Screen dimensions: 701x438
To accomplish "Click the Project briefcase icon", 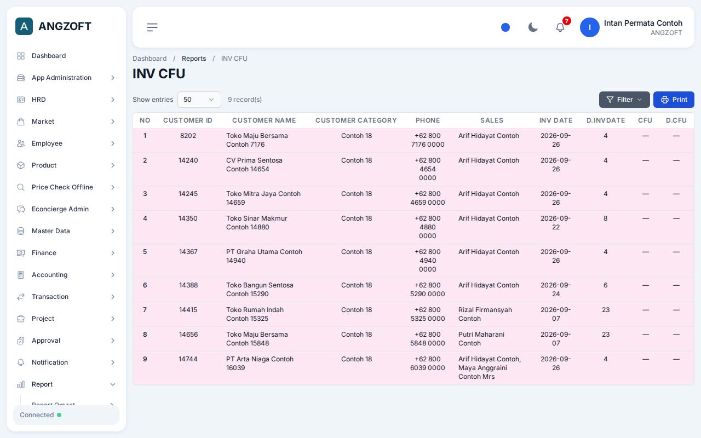I will [x=21, y=319].
